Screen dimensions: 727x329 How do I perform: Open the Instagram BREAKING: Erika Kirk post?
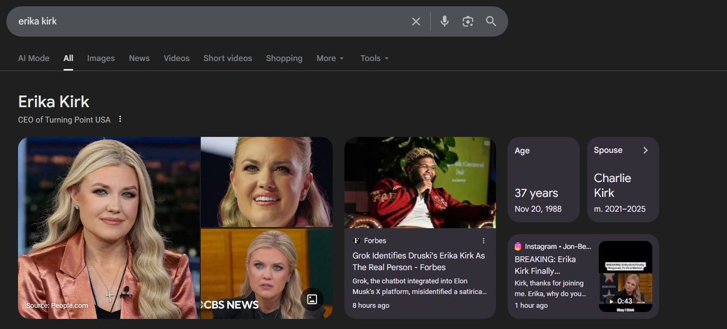pos(545,265)
